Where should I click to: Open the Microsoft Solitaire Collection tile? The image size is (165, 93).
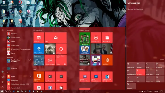click(x=85, y=49)
